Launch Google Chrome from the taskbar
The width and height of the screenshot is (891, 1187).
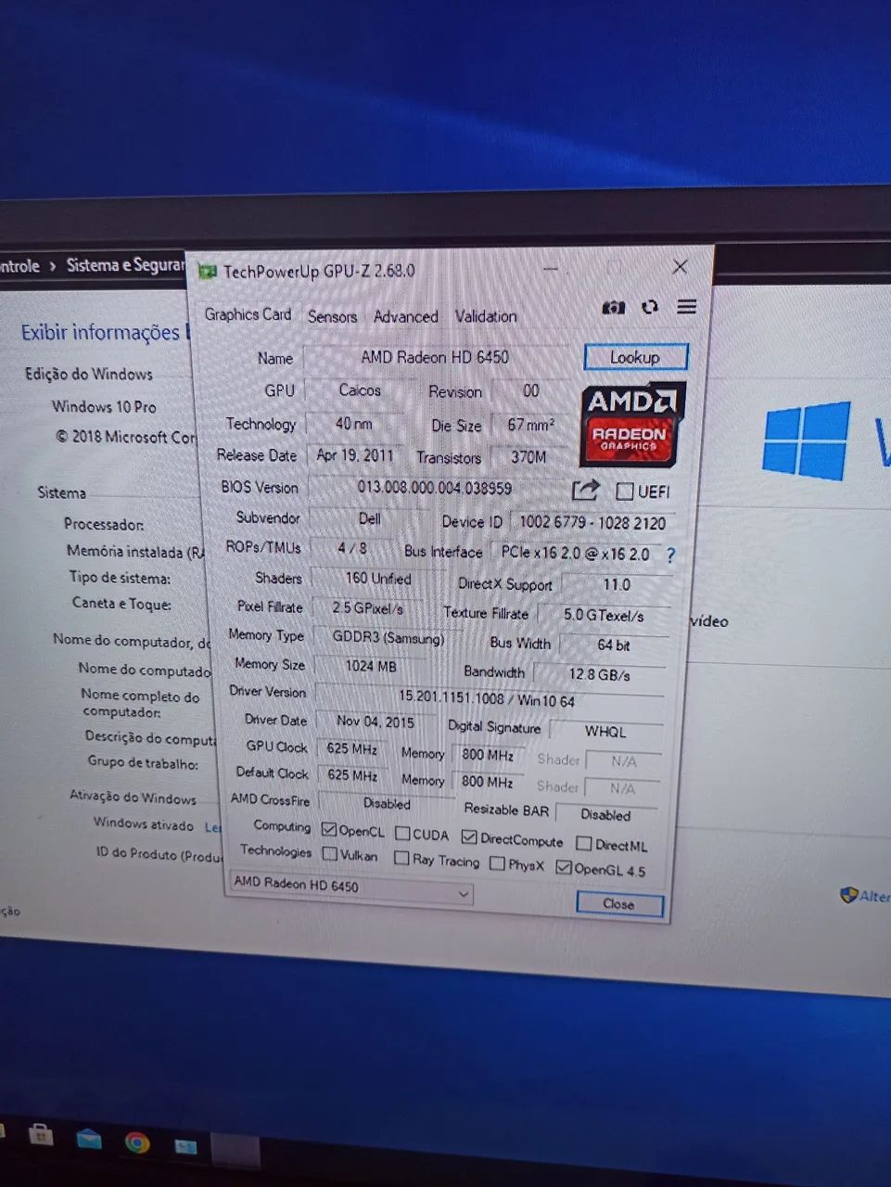(137, 1142)
